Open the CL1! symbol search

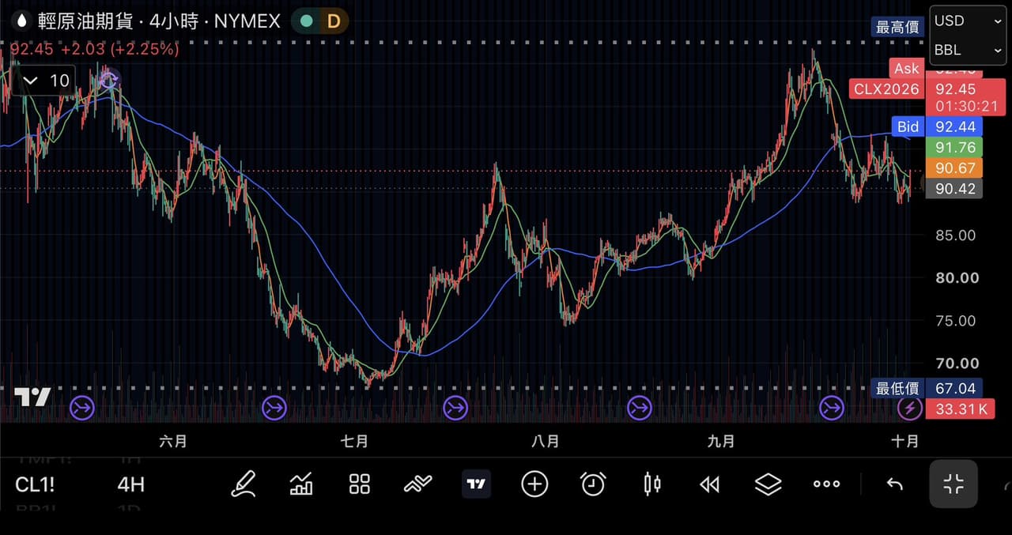pyautogui.click(x=35, y=484)
